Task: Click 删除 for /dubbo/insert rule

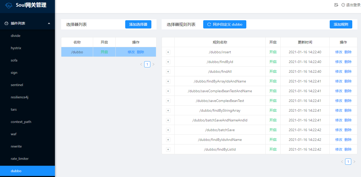Action: tap(348, 52)
